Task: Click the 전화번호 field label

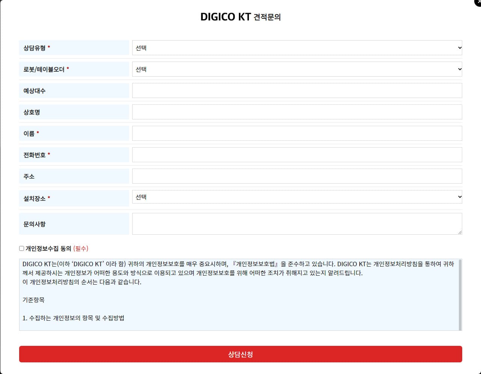Action: 35,155
